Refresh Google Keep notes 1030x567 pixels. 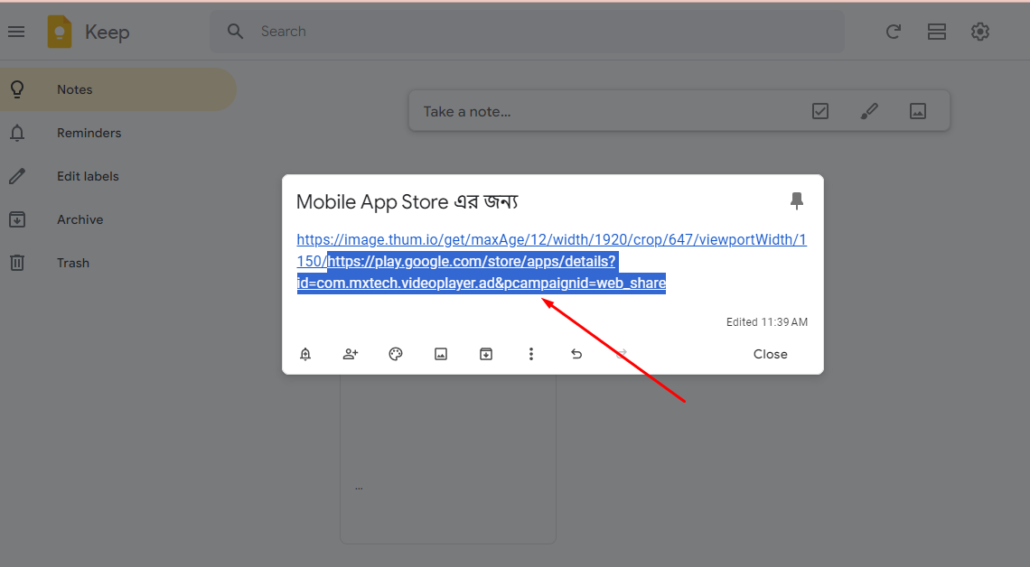(894, 31)
